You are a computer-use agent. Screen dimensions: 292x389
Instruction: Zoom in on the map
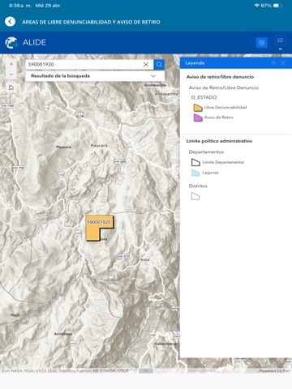pos(11,64)
